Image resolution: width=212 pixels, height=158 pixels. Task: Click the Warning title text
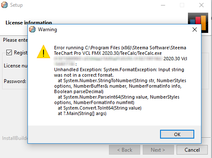pyautogui.click(x=47, y=29)
